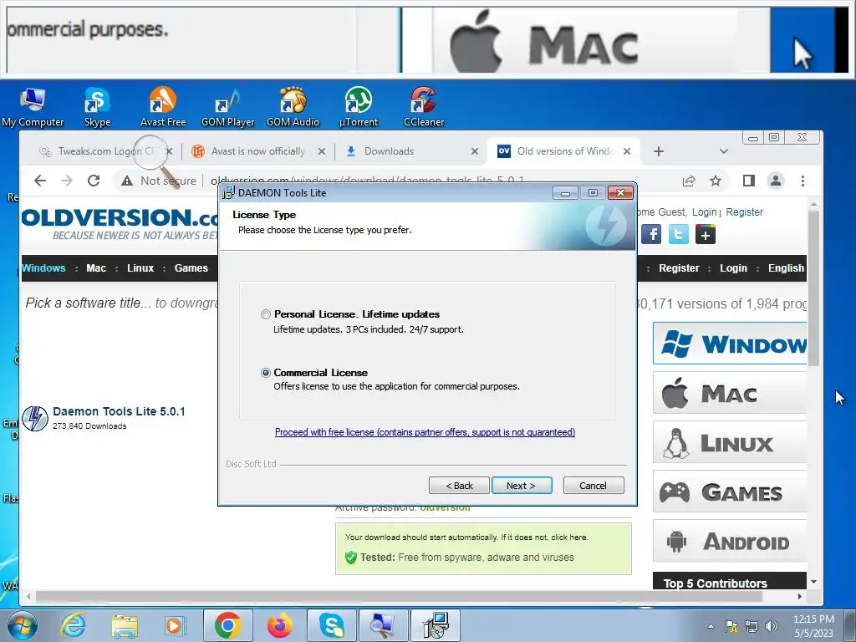Click the Twitter share icon

coord(679,235)
